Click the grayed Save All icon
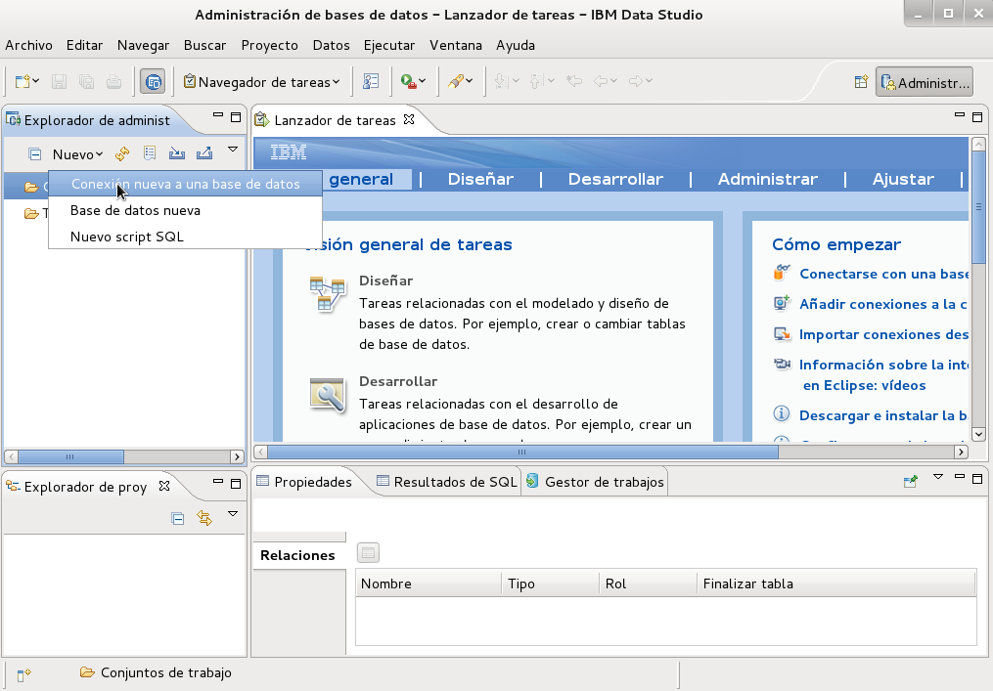 (x=87, y=82)
